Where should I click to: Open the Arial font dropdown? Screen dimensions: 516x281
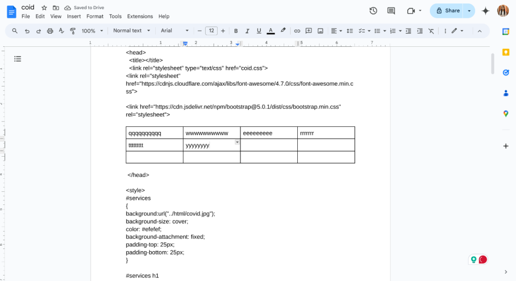(x=174, y=31)
